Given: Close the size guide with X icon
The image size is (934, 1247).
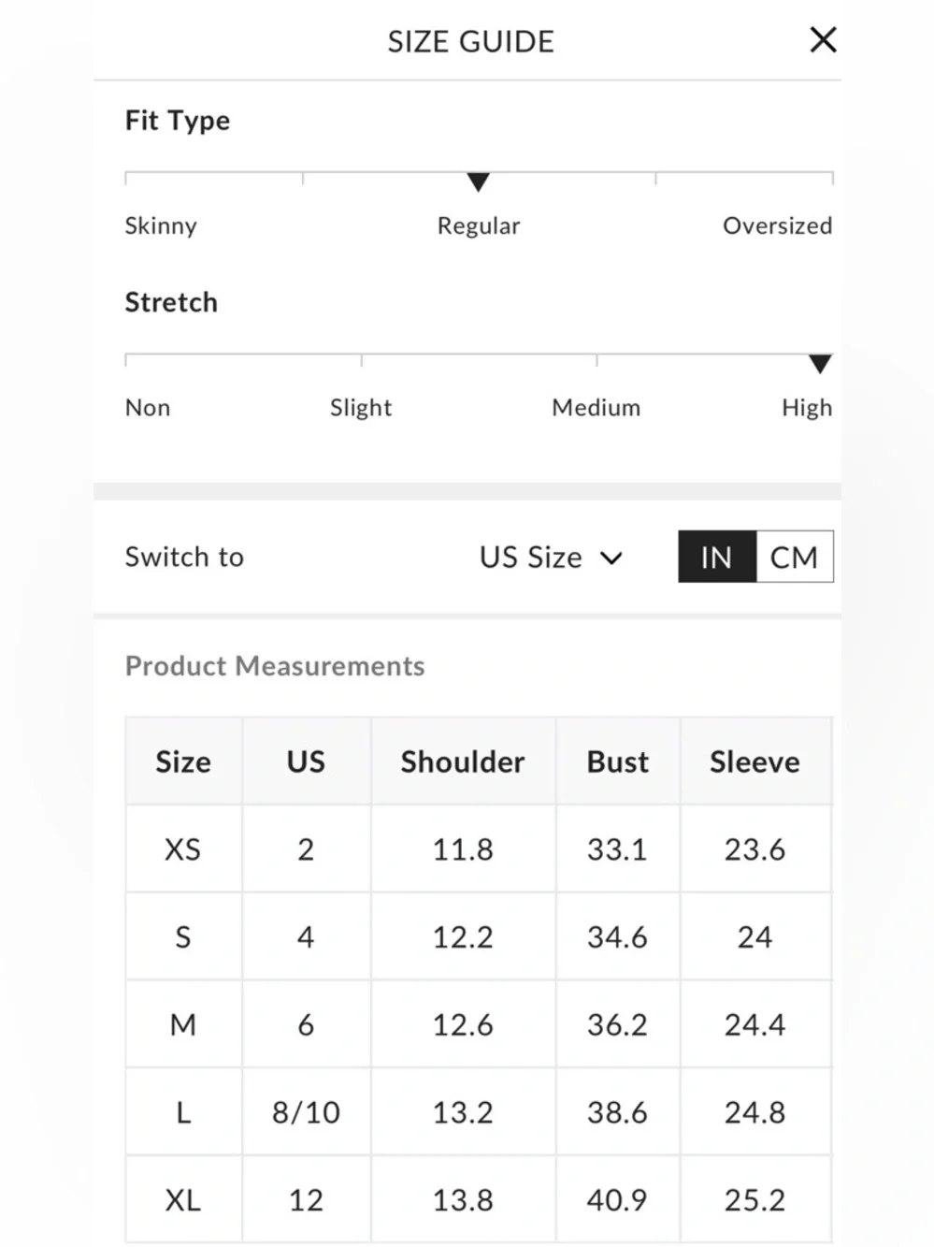Looking at the screenshot, I should [x=823, y=40].
